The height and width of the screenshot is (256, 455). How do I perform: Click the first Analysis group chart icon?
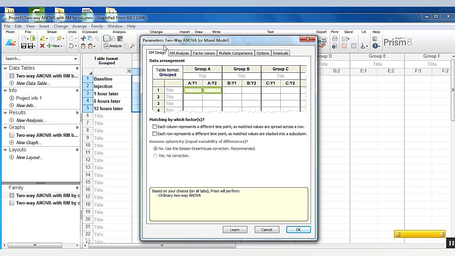[106, 38]
